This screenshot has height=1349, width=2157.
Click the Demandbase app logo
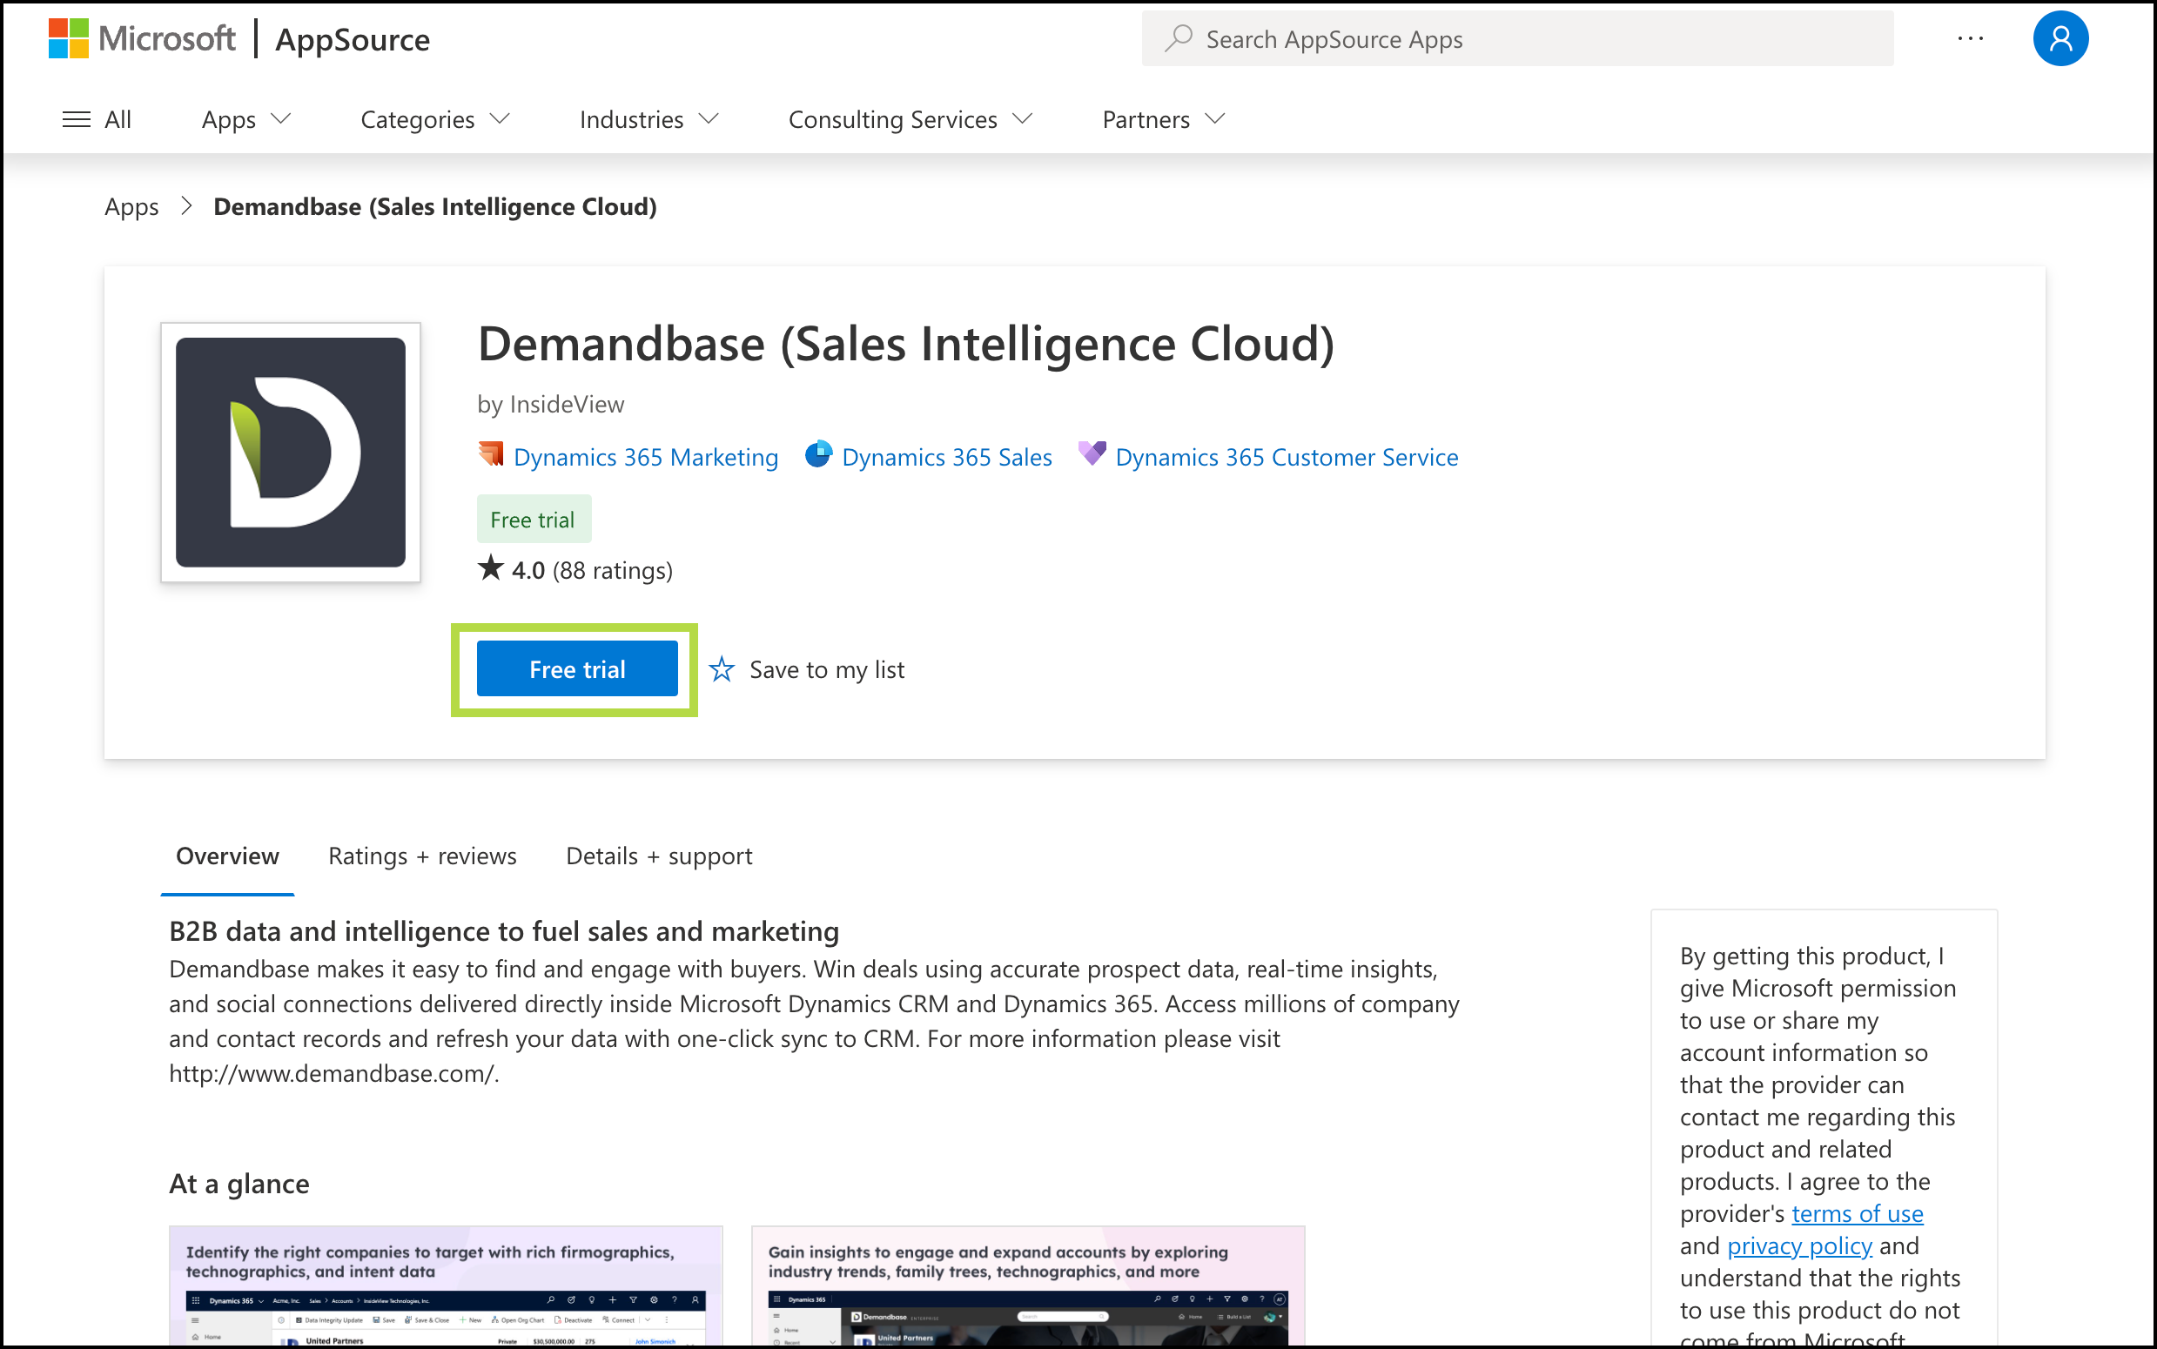click(291, 453)
